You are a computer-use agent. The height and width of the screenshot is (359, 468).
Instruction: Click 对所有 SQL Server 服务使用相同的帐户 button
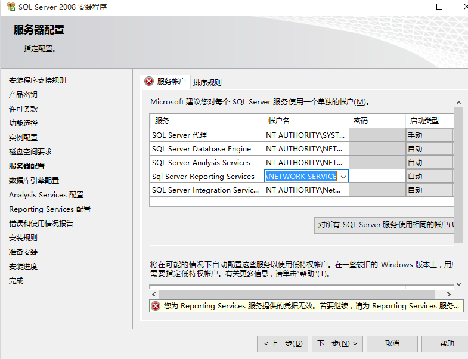tap(384, 225)
